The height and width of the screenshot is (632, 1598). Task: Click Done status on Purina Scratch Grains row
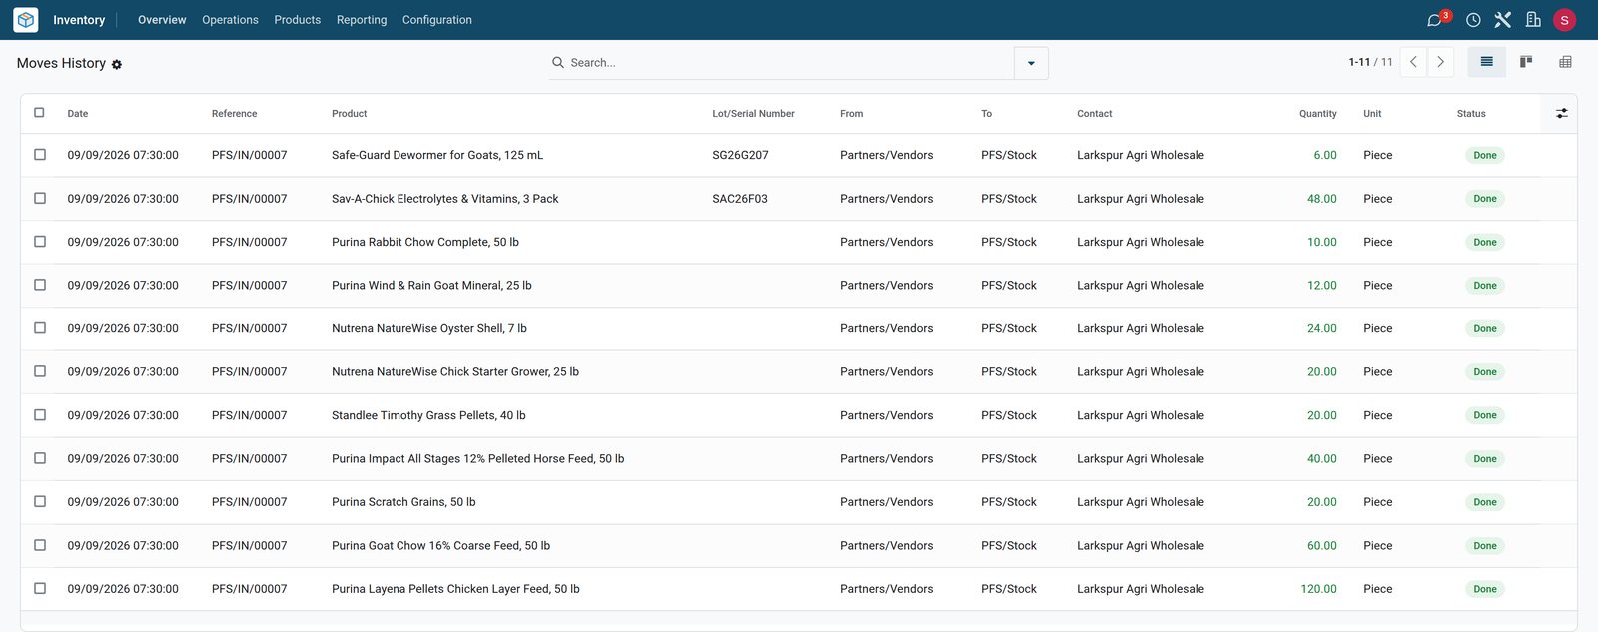click(1485, 502)
